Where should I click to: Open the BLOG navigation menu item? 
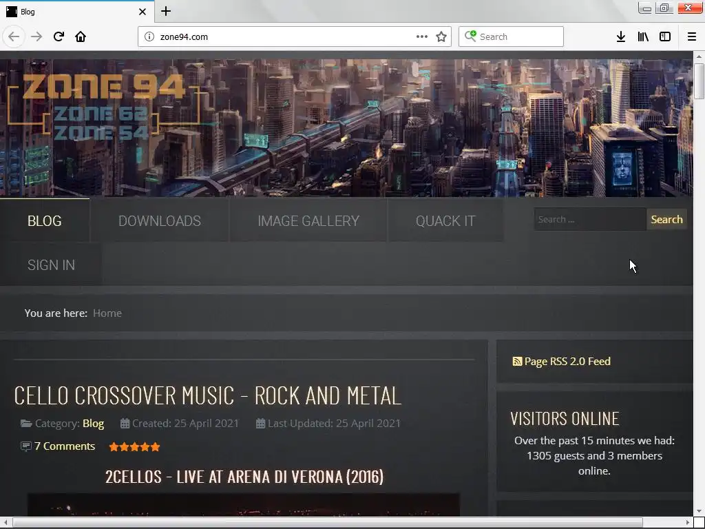pos(45,221)
